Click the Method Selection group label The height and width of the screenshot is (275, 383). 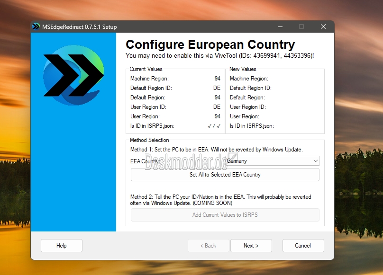[149, 140]
